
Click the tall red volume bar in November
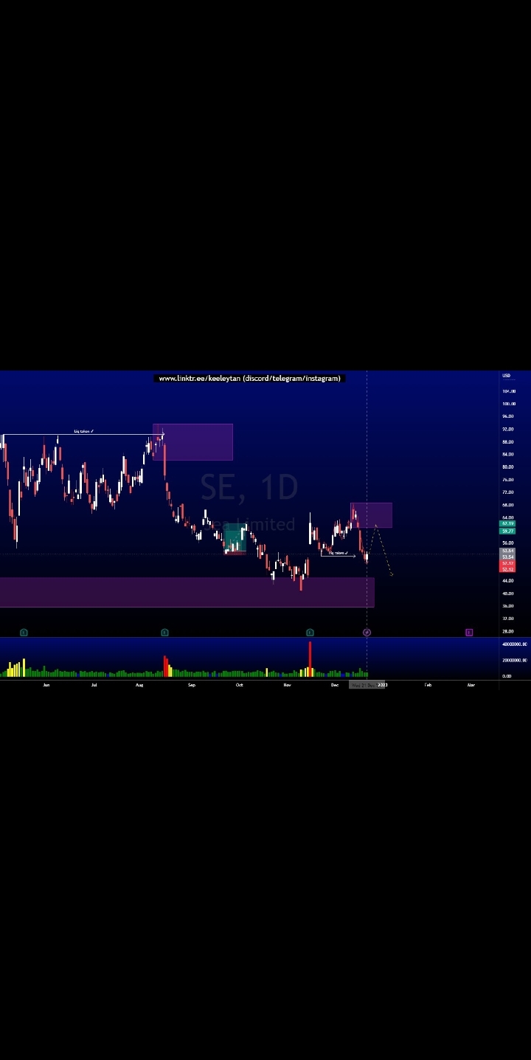click(310, 659)
